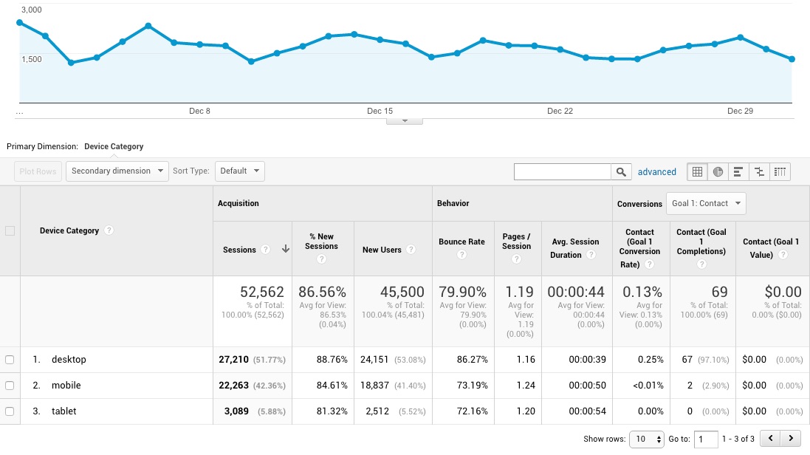Click the search magnifier button
This screenshot has width=810, height=455.
pos(622,171)
